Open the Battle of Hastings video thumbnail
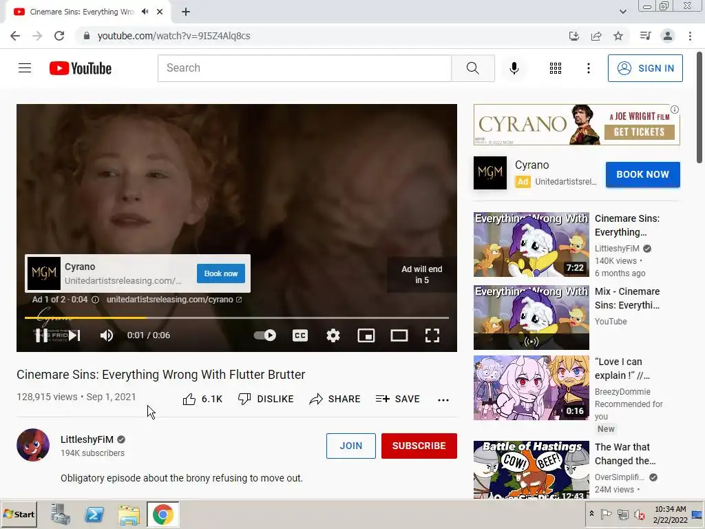 click(x=531, y=470)
